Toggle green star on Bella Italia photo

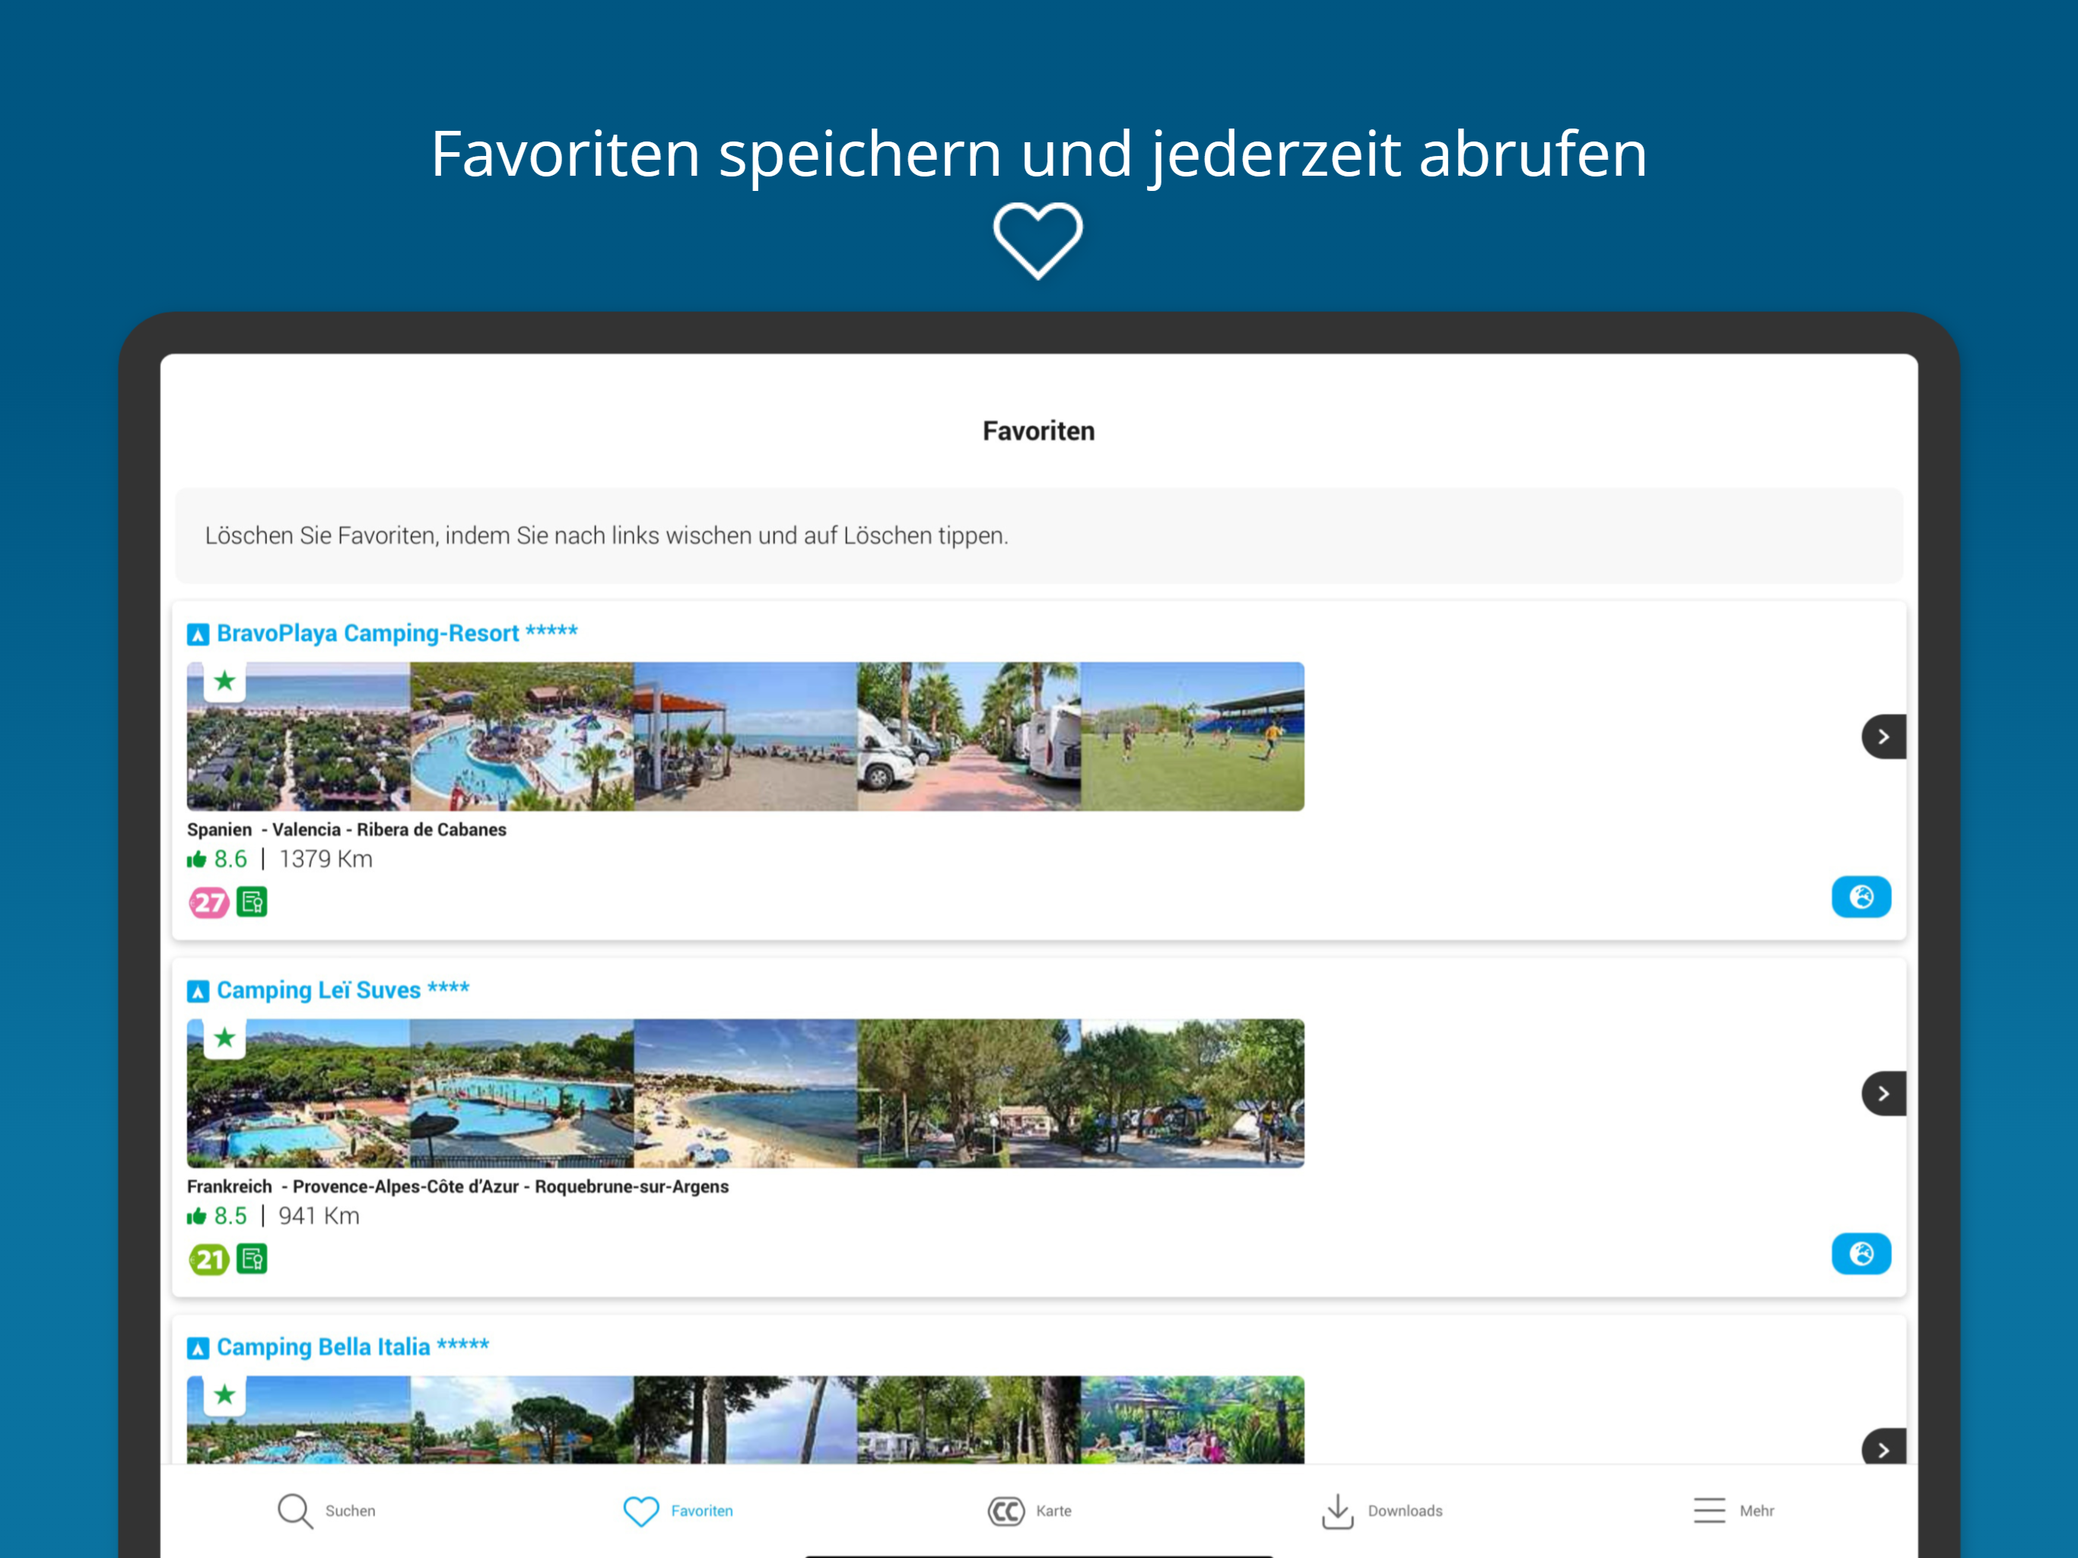(x=224, y=1394)
